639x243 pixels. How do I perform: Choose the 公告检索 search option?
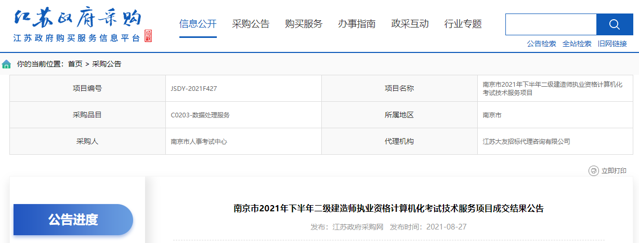[x=541, y=44]
